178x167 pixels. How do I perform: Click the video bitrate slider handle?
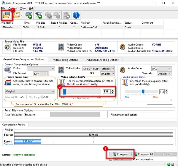pyautogui.click(x=64, y=91)
